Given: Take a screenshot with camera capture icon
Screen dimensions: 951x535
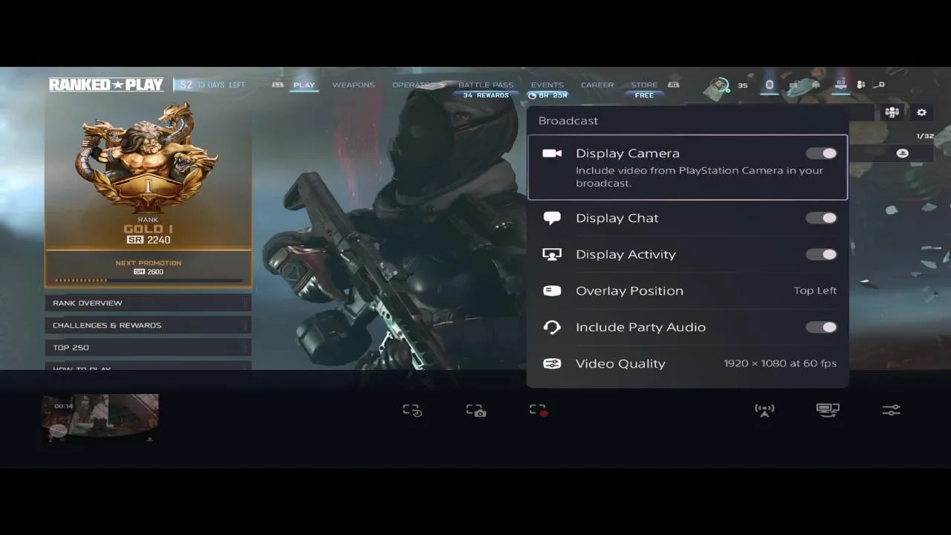Looking at the screenshot, I should tap(476, 410).
